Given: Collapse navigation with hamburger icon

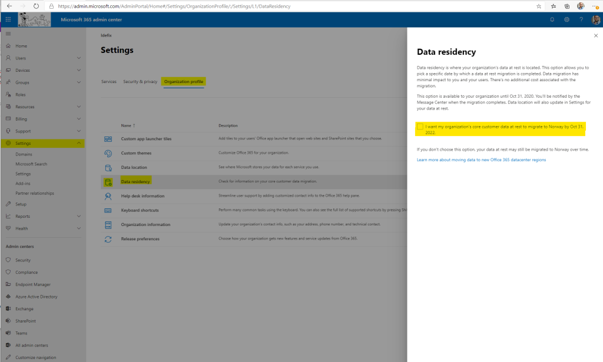Looking at the screenshot, I should pos(8,34).
